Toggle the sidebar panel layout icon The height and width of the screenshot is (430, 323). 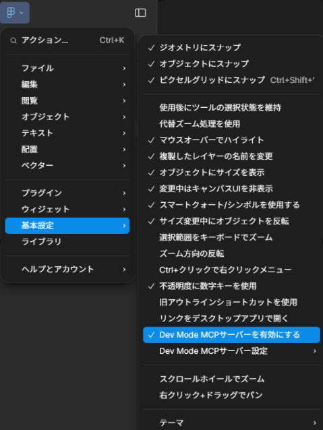click(140, 13)
